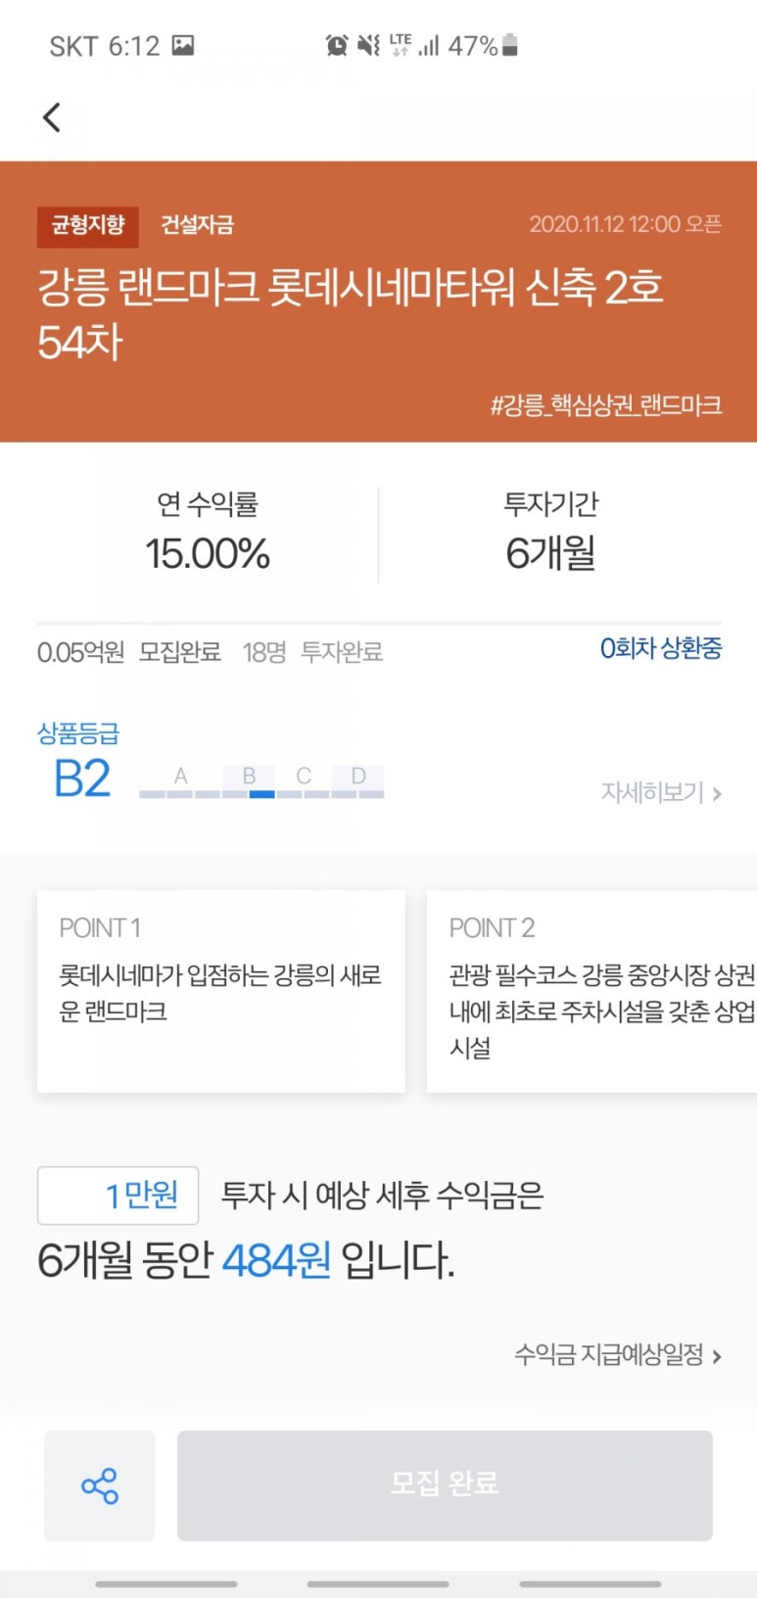Tap the share icon button
The width and height of the screenshot is (757, 1598).
[x=99, y=1485]
